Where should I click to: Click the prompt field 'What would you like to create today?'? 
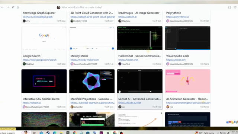pos(82,7)
